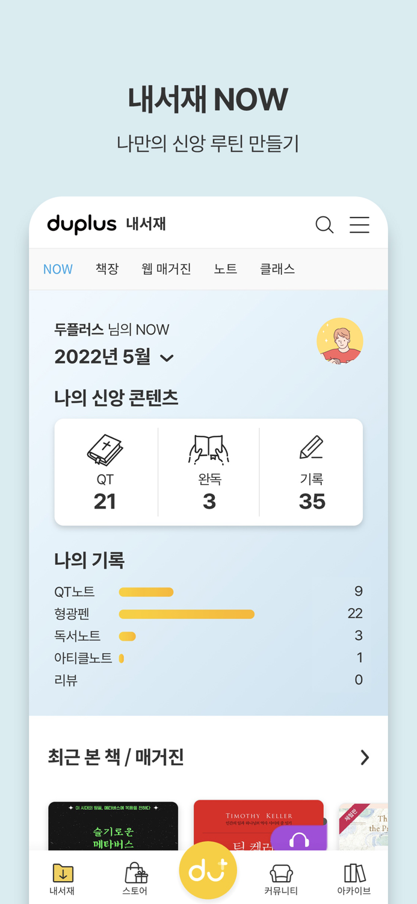This screenshot has height=904, width=417.
Task: Open the 커뮤니티 section icon
Action: (281, 872)
